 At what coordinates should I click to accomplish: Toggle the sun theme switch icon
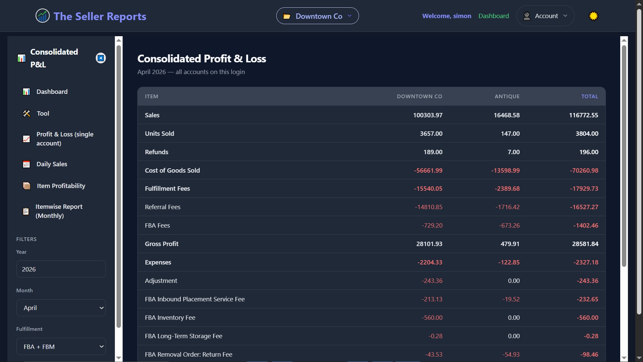click(x=593, y=16)
